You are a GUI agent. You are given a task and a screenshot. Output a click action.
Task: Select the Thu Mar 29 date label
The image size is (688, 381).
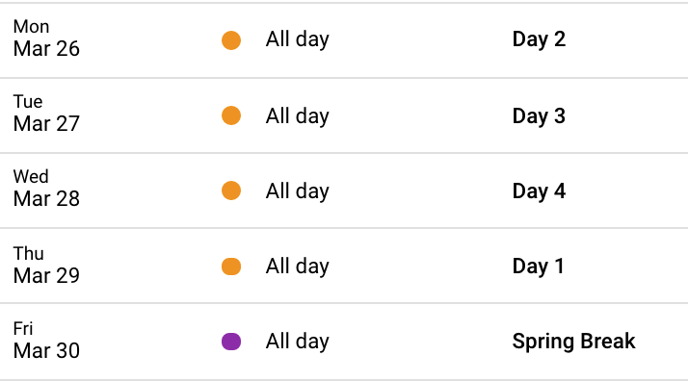[x=46, y=266]
